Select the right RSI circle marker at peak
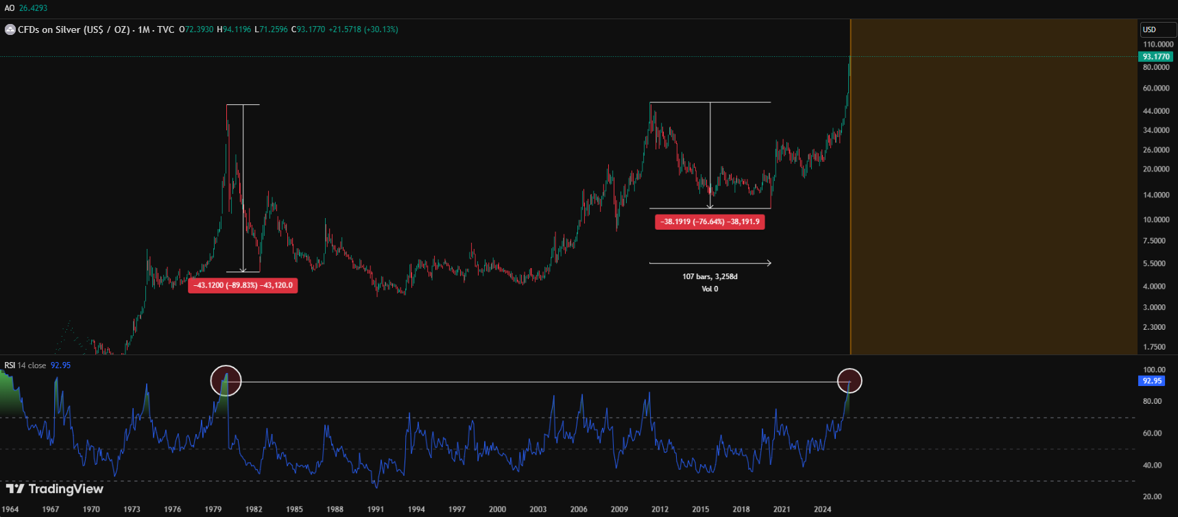The height and width of the screenshot is (517, 1178). 850,381
